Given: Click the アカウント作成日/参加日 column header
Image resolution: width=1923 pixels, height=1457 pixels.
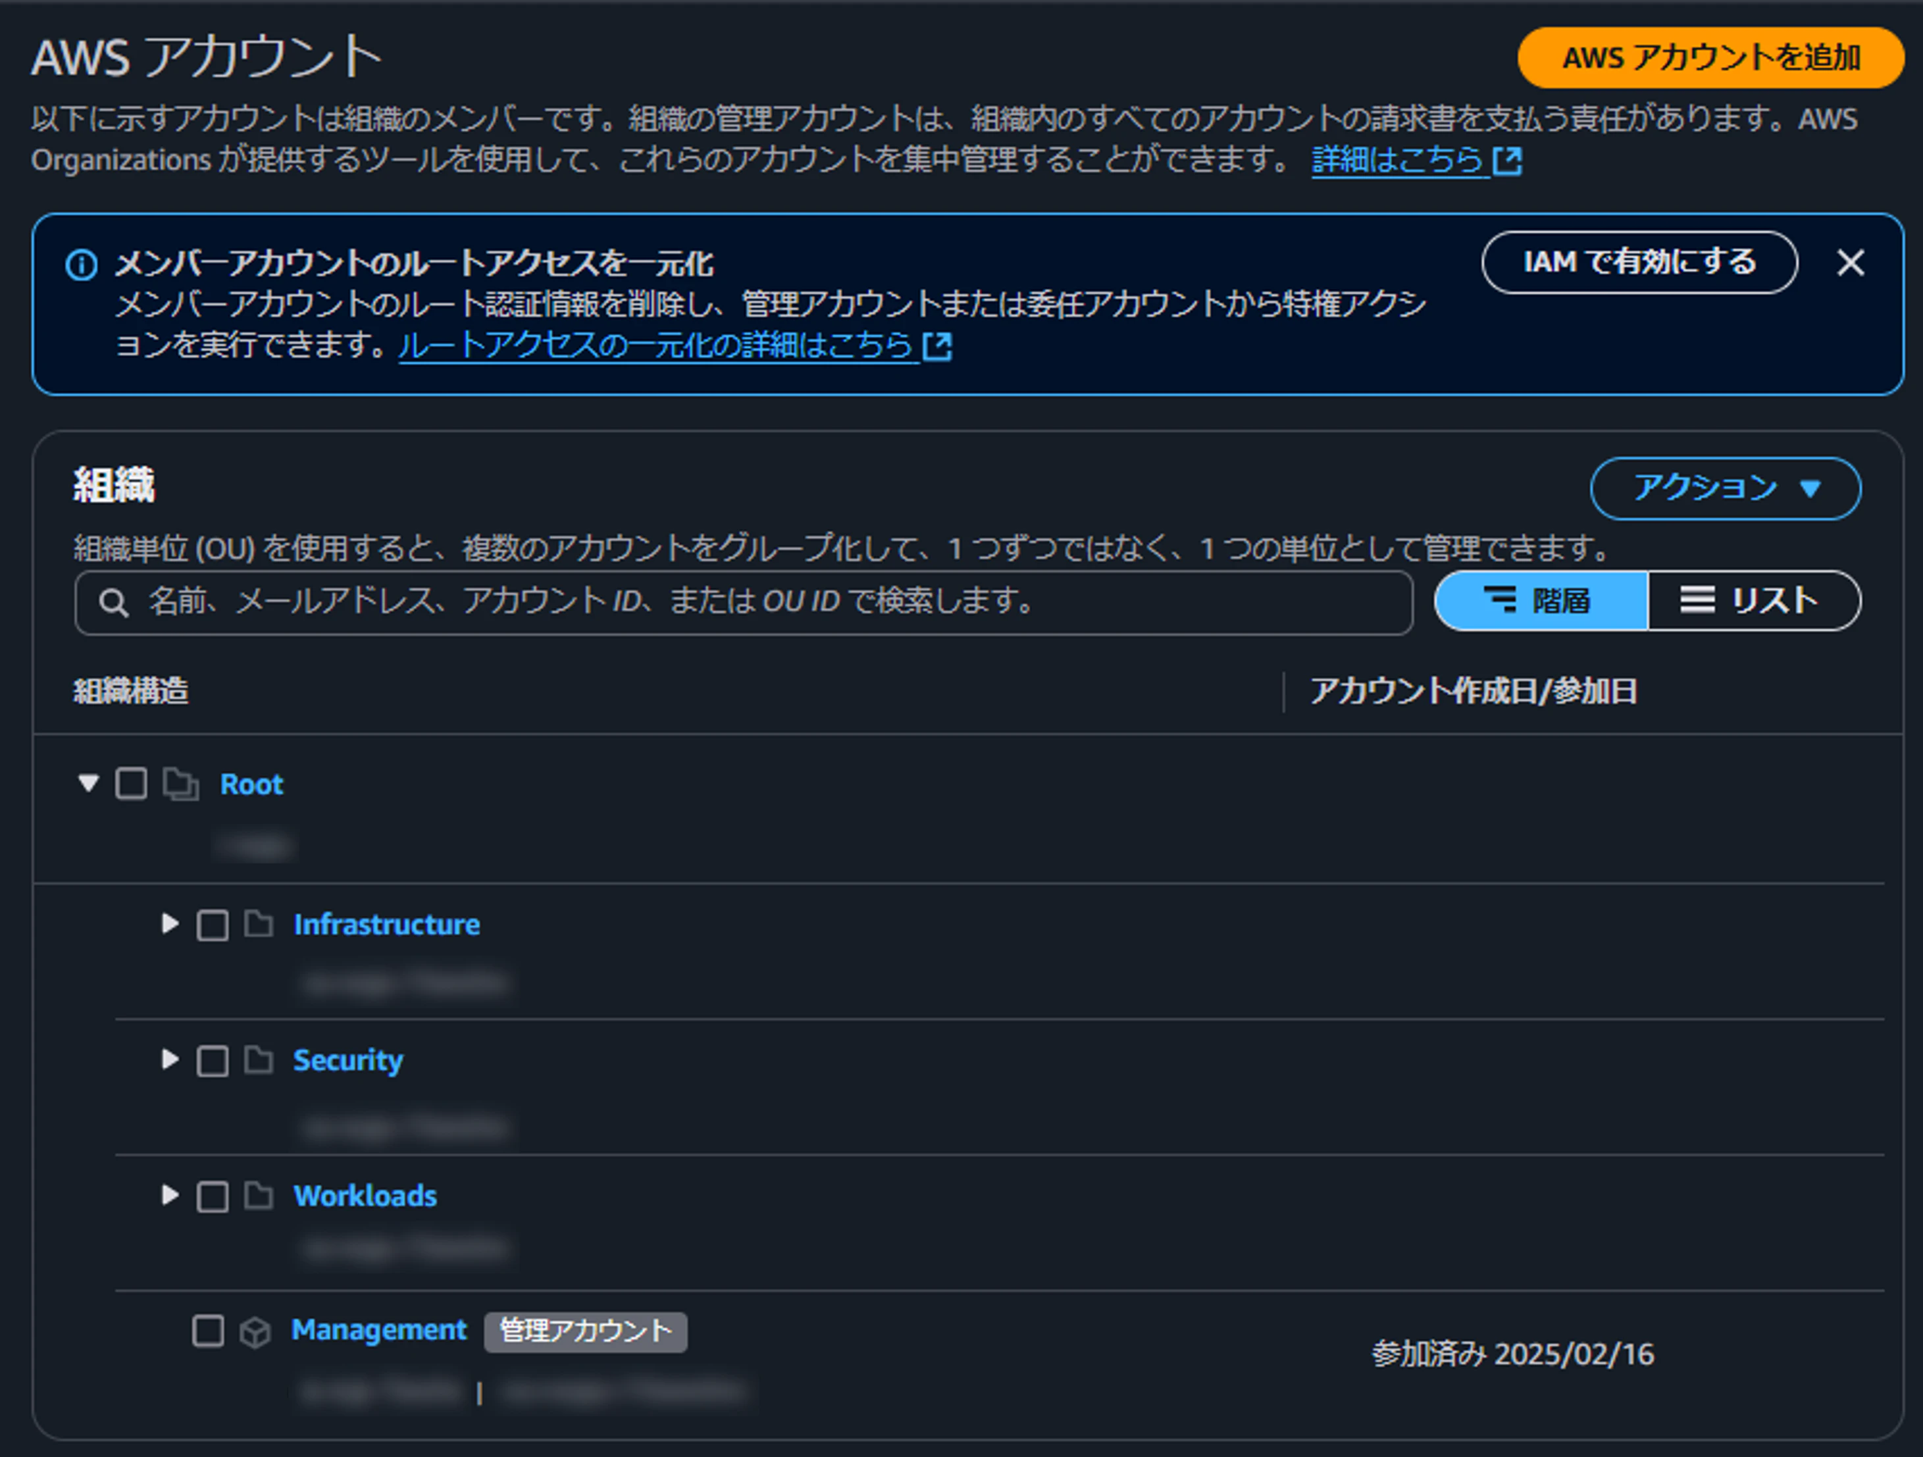Looking at the screenshot, I should point(1474,691).
